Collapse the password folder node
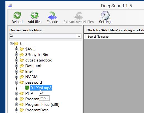 (16, 82)
